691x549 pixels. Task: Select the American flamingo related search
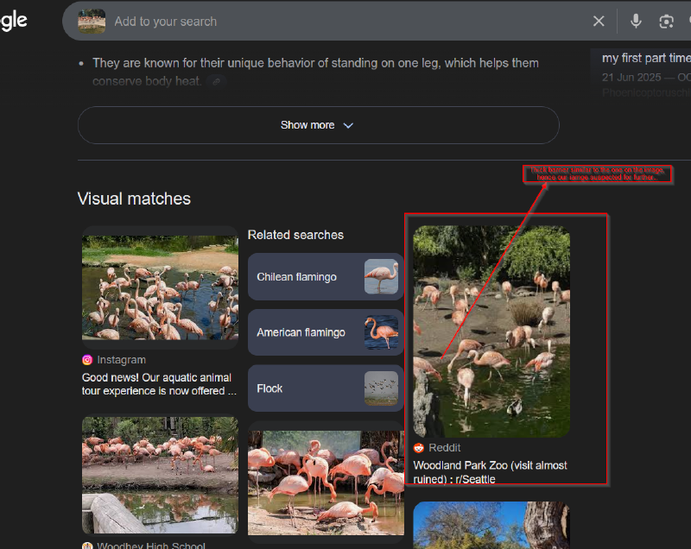coord(325,332)
